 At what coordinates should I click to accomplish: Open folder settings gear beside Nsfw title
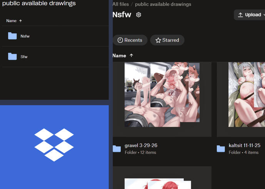point(138,15)
